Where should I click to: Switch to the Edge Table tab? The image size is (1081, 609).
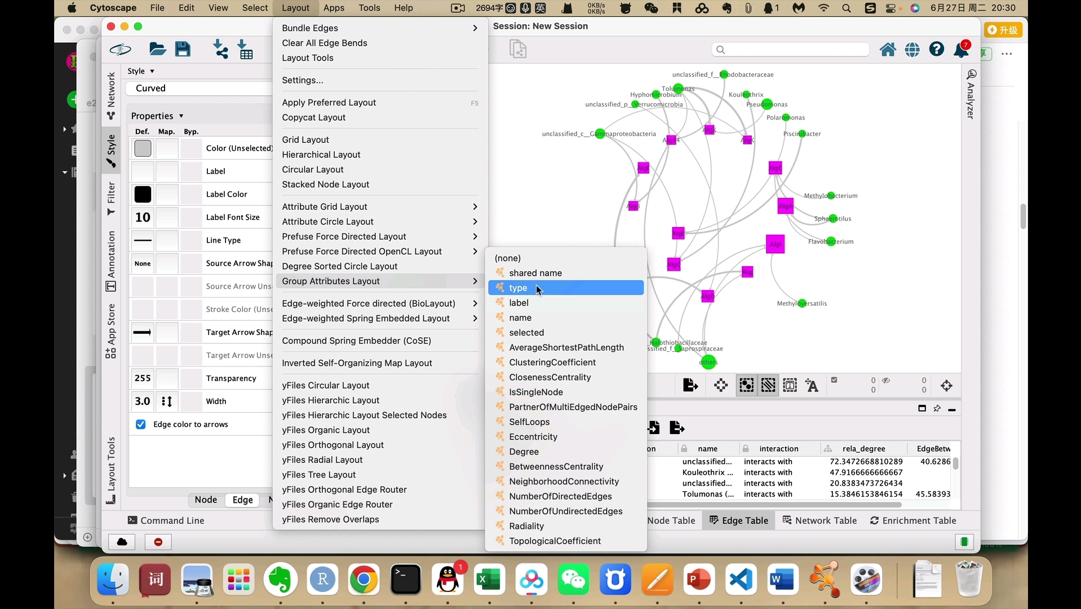(738, 520)
